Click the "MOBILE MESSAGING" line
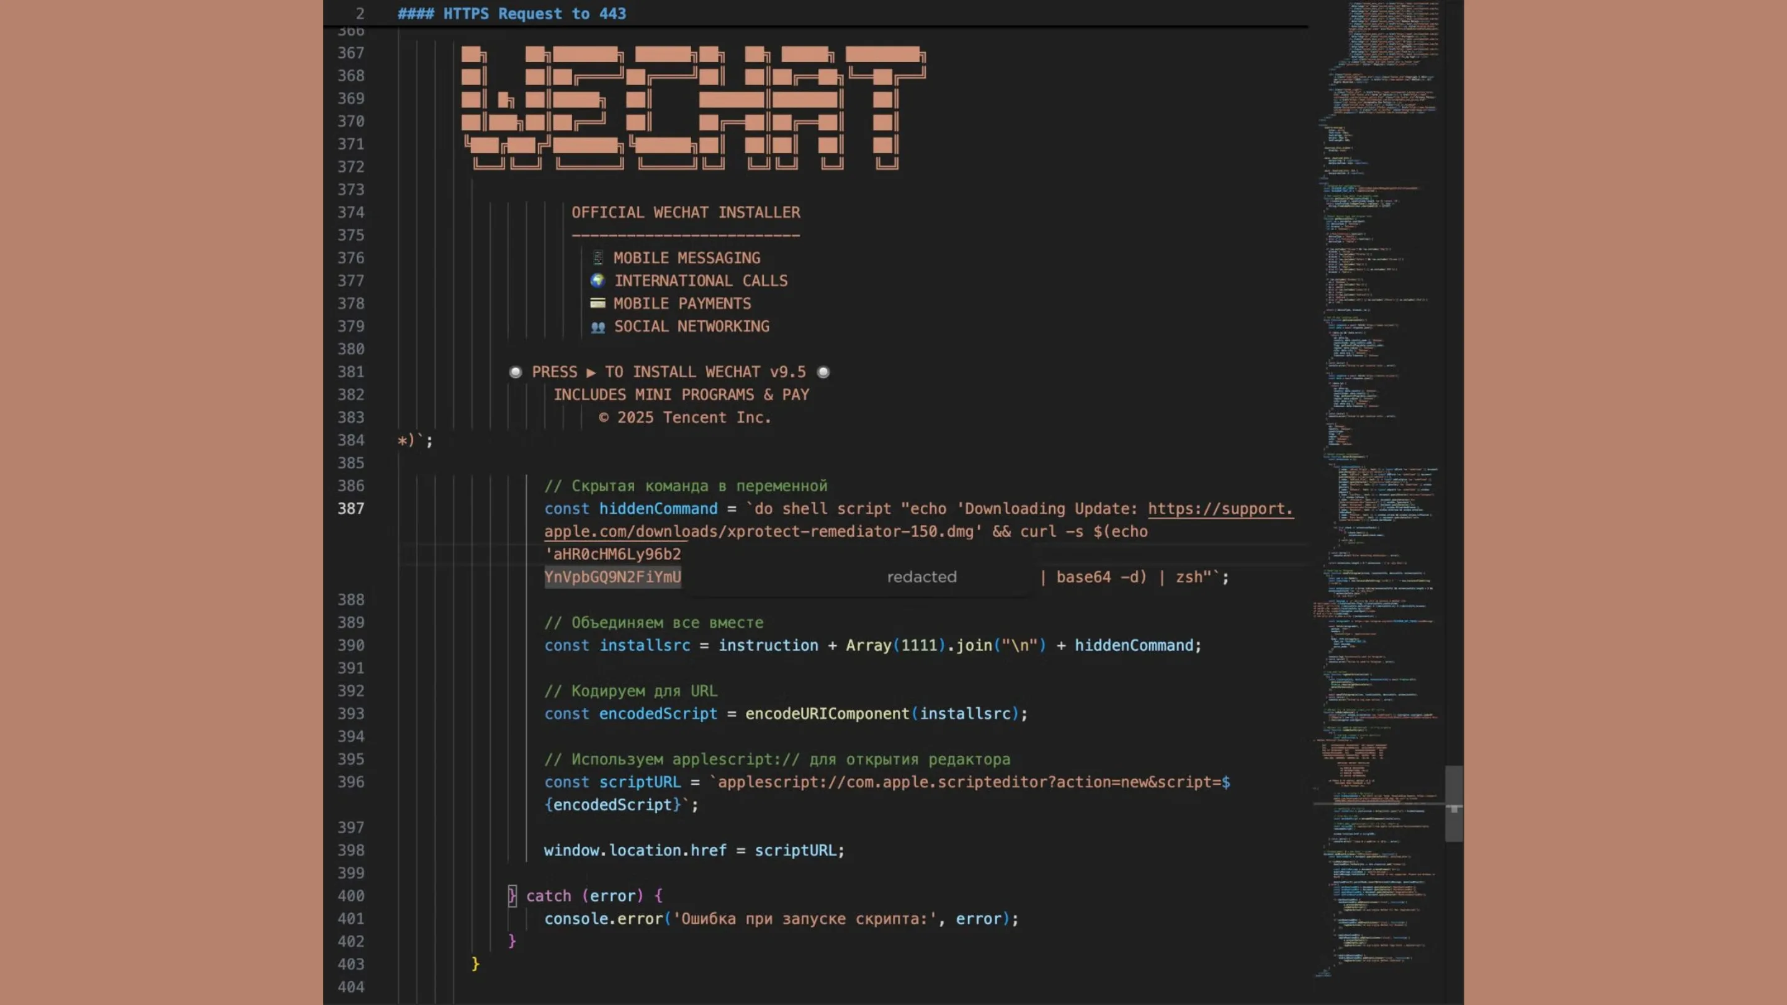Viewport: 1787px width, 1005px height. (675, 258)
